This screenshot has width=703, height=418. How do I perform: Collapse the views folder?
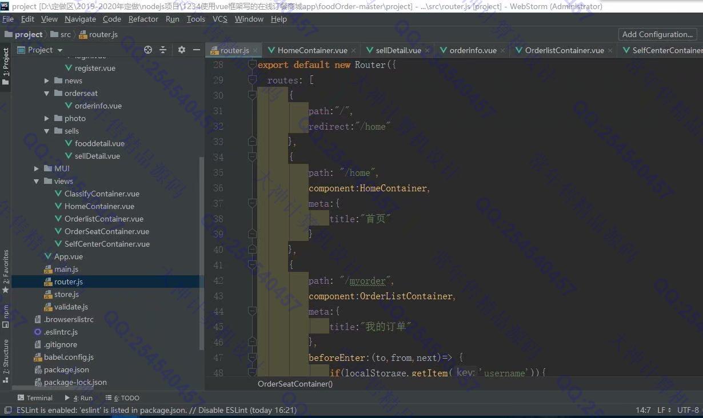(x=37, y=181)
